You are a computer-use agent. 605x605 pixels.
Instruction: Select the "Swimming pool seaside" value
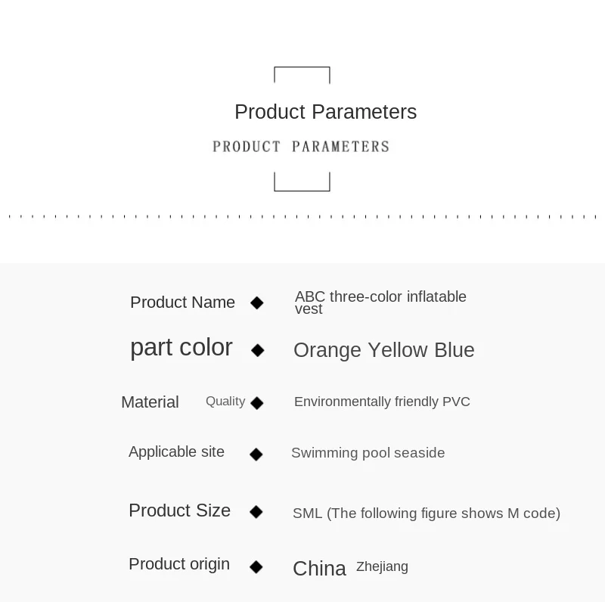click(x=368, y=453)
